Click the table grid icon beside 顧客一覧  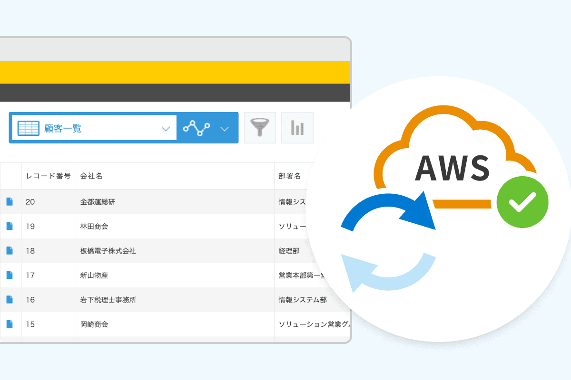click(x=29, y=128)
